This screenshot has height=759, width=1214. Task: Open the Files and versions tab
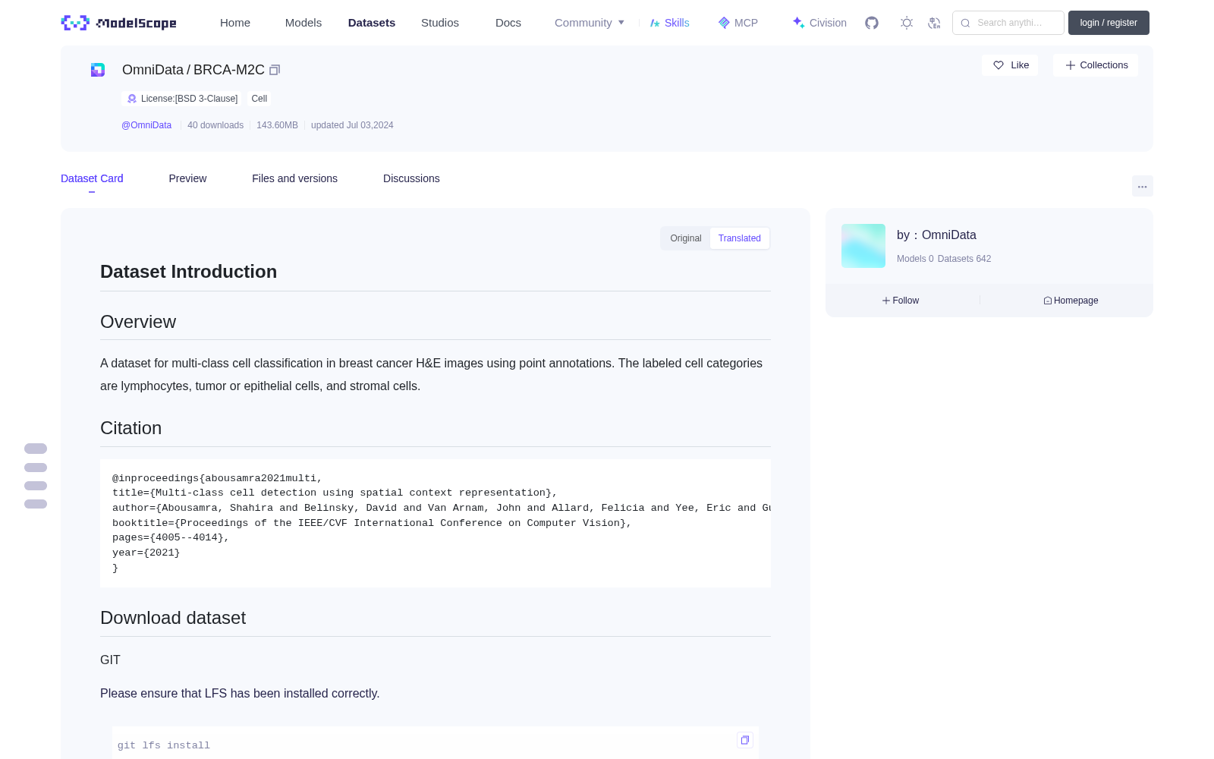coord(295,178)
